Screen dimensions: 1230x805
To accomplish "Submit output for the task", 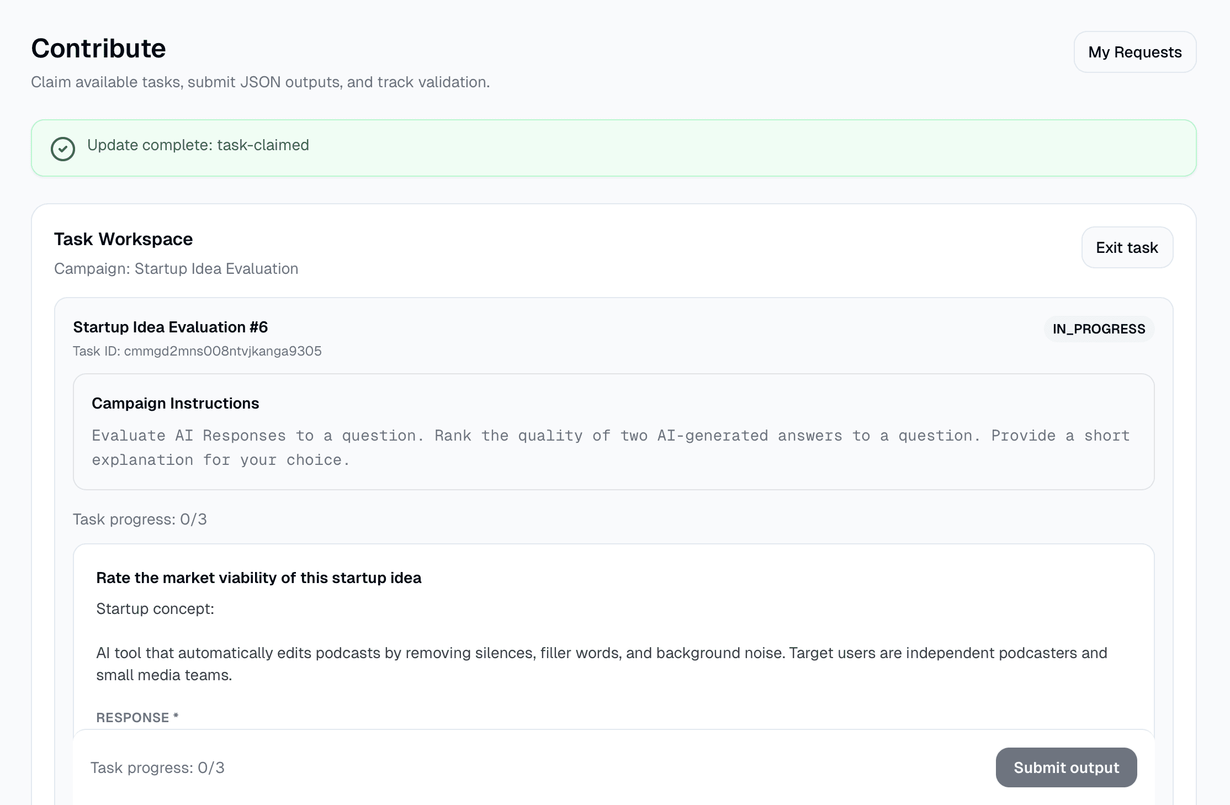I will tap(1065, 767).
